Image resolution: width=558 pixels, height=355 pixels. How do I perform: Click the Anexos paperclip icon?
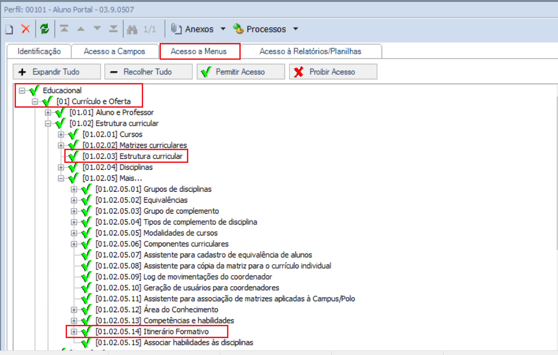coord(176,29)
